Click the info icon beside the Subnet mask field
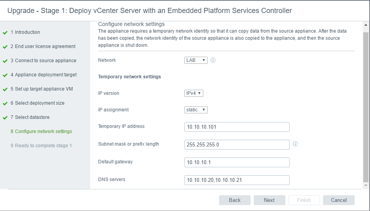 click(x=295, y=144)
